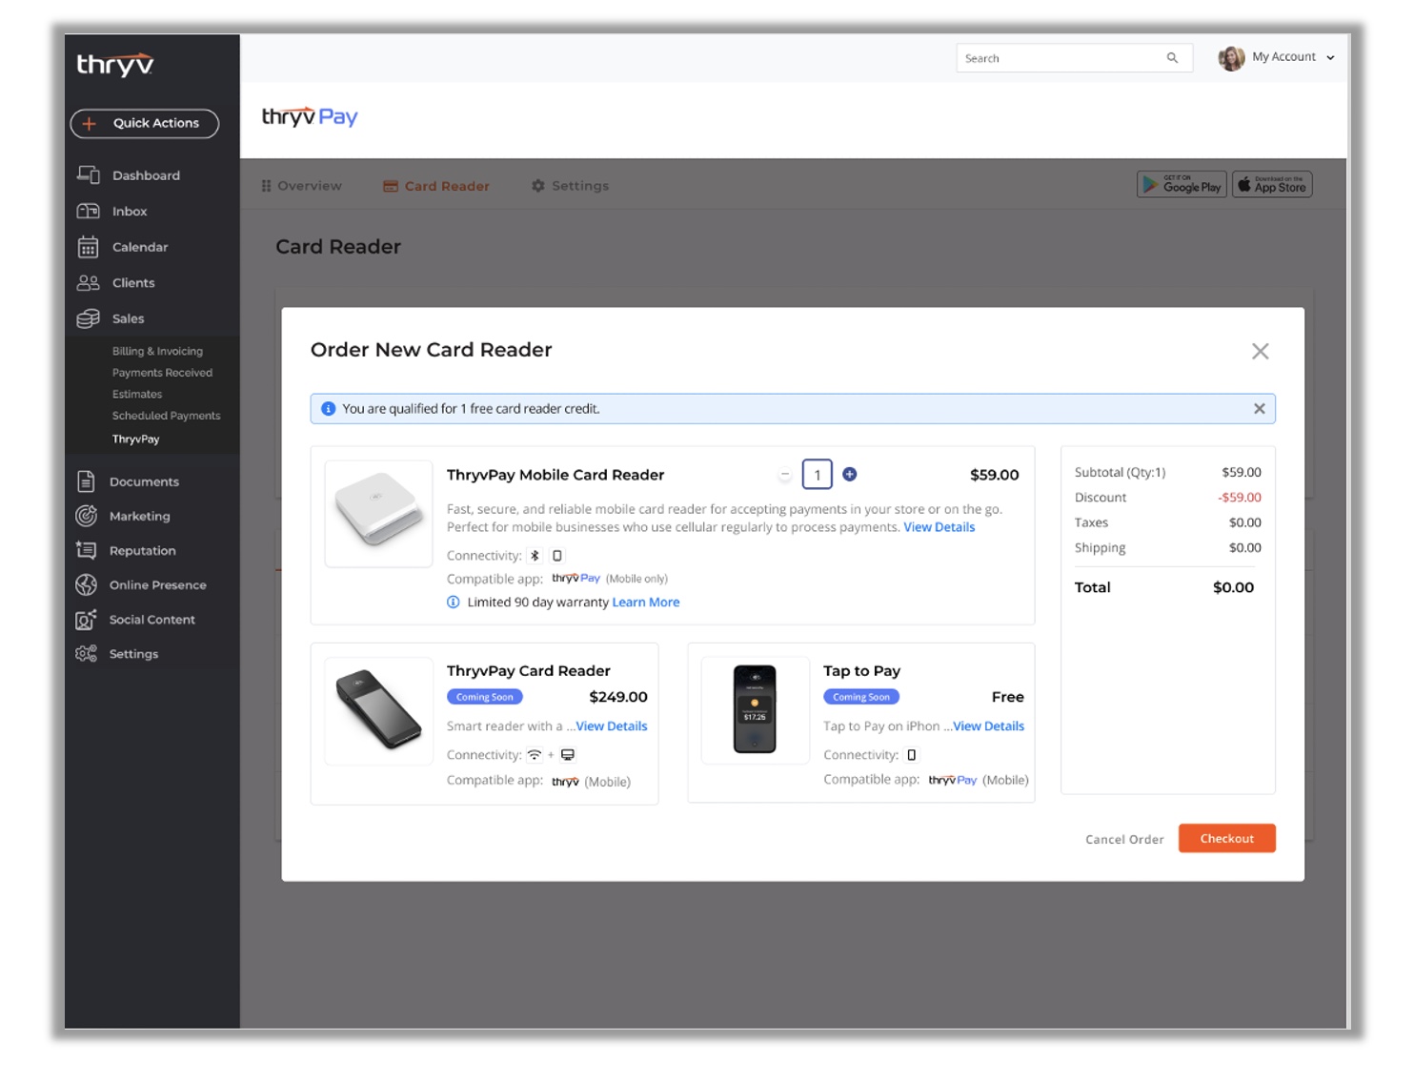Click the Mobile Card Reader product image

[x=378, y=514]
